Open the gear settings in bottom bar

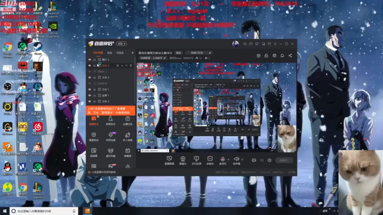[270, 160]
